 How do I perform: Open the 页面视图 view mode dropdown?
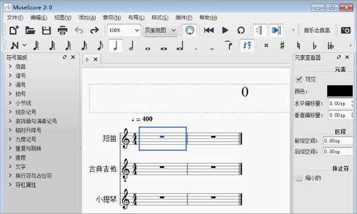pos(160,30)
